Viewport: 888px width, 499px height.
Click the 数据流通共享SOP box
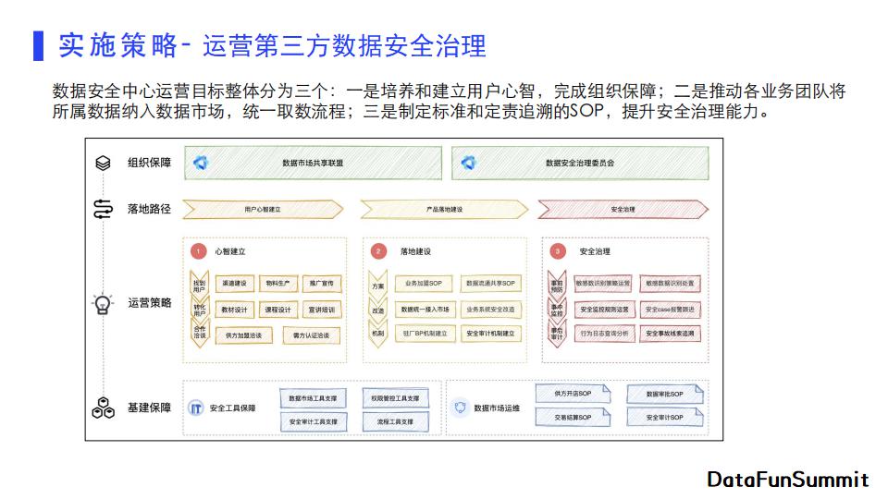pyautogui.click(x=490, y=283)
